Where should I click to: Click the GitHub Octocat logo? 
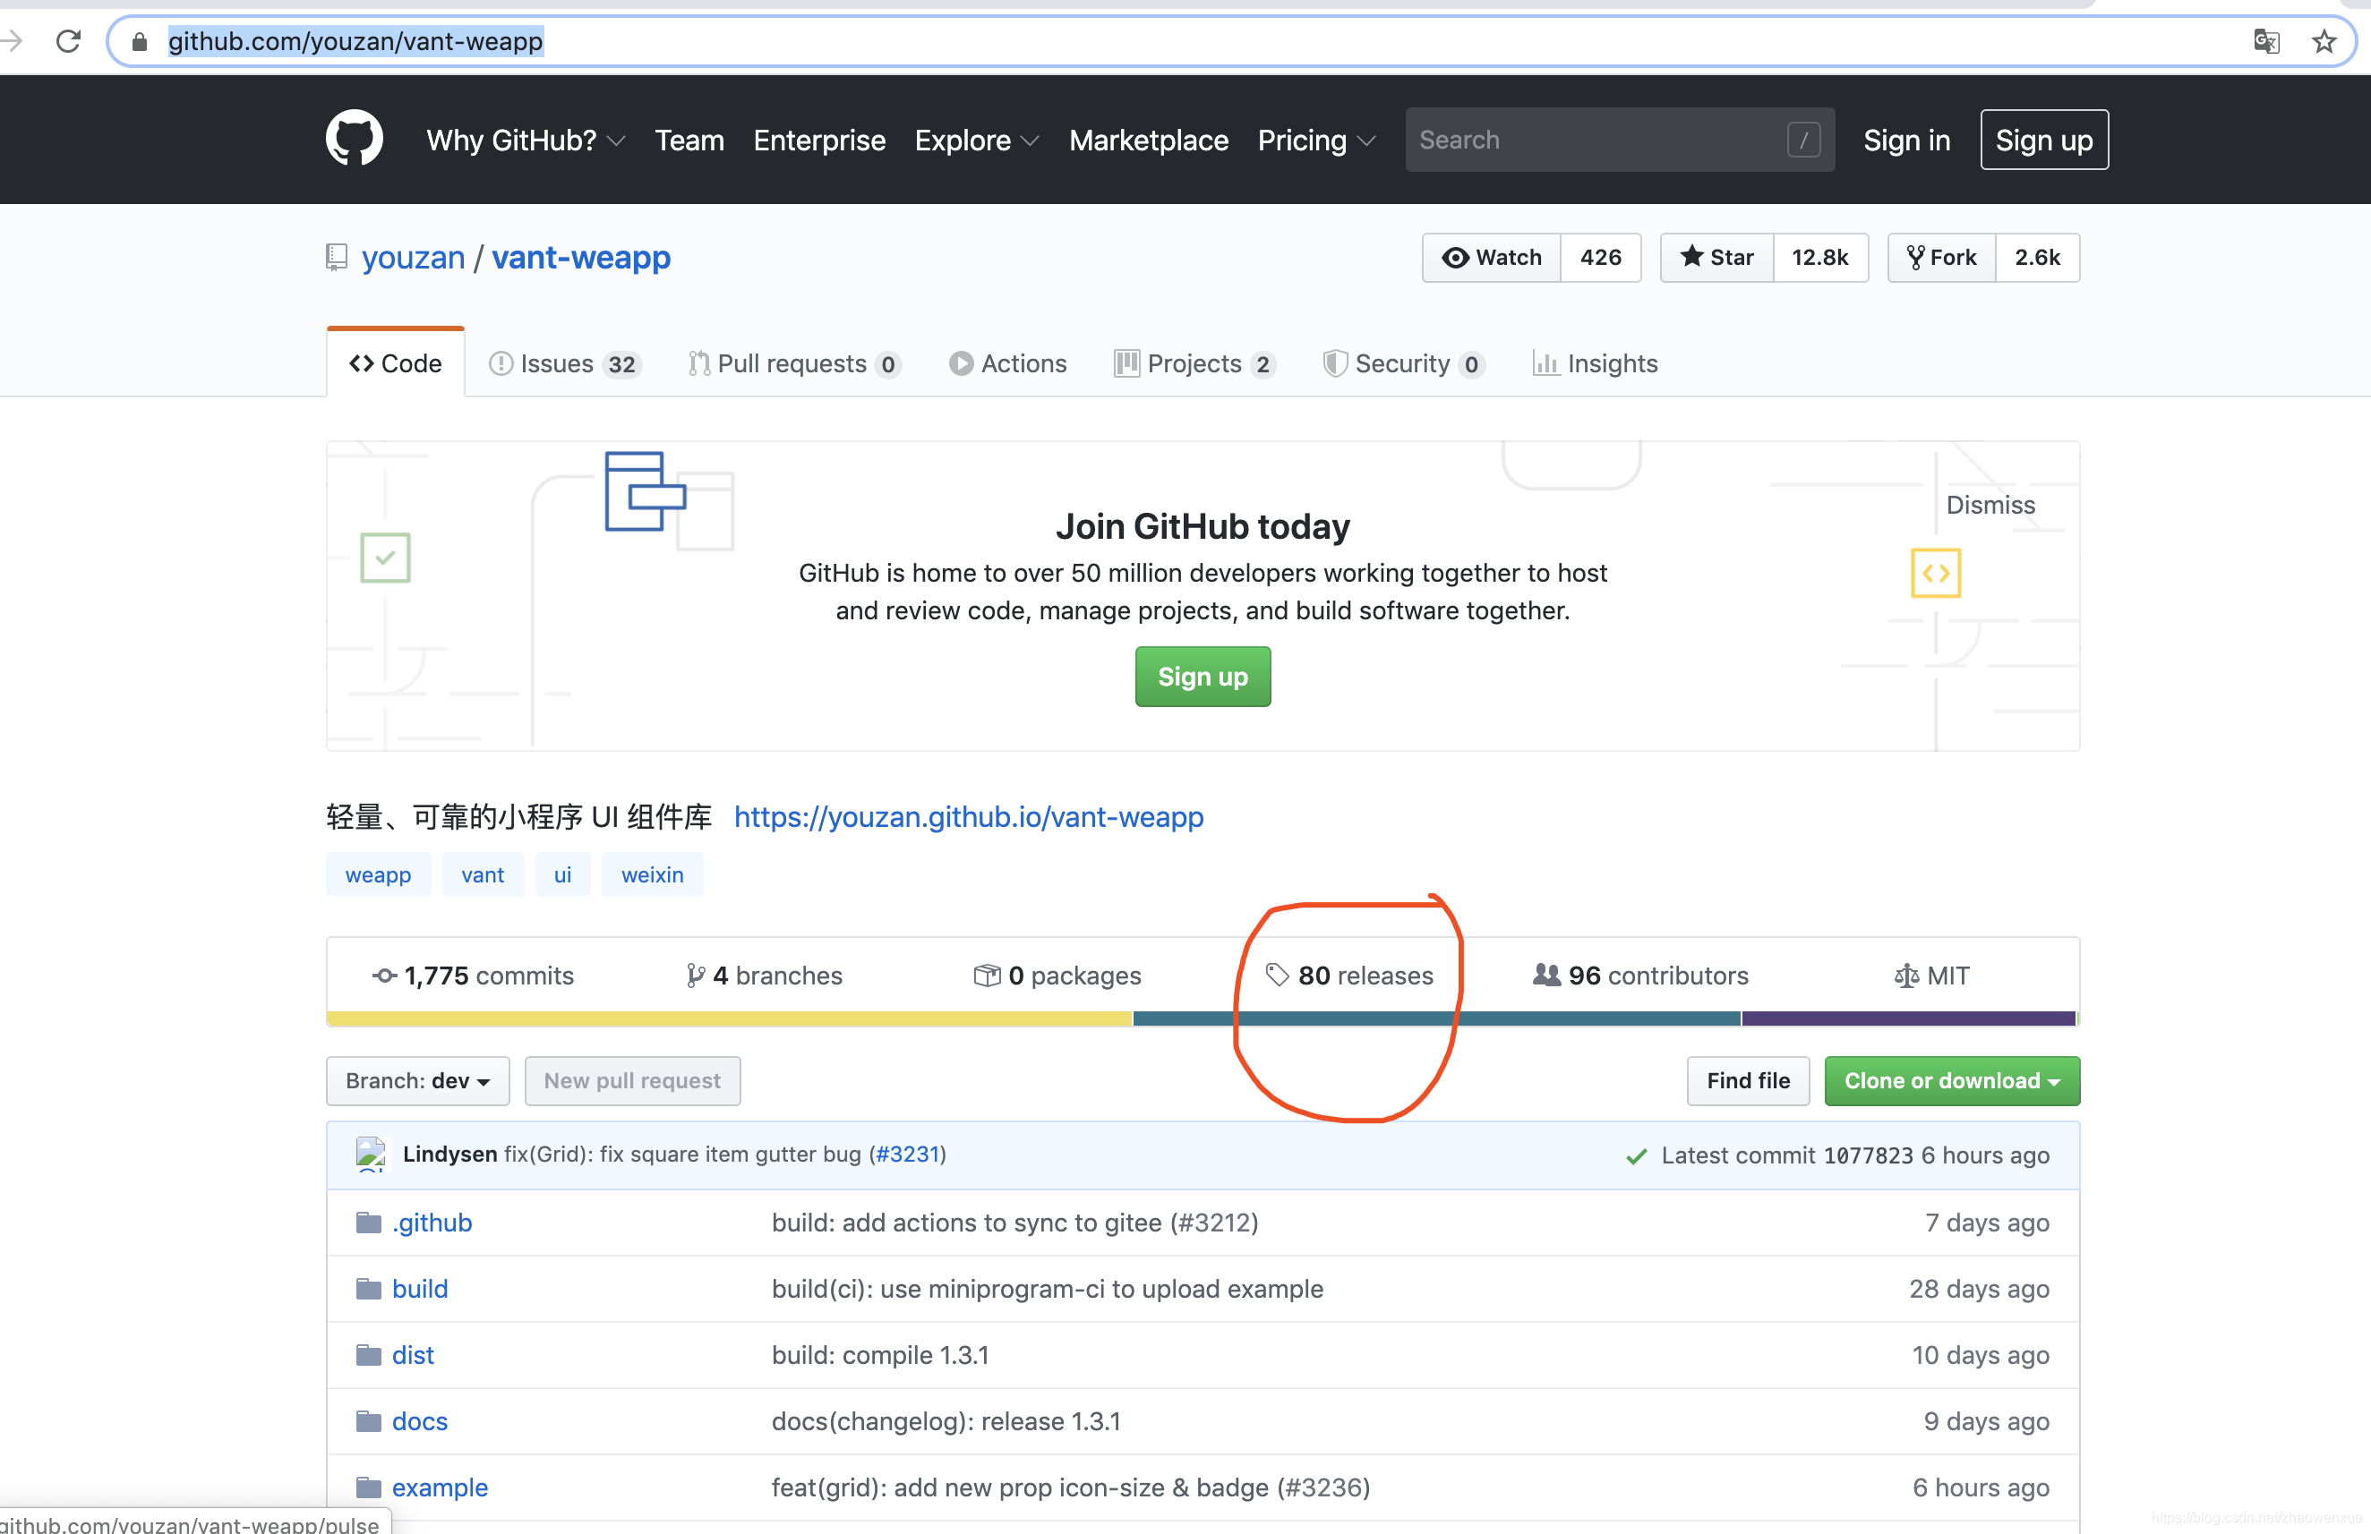point(354,139)
